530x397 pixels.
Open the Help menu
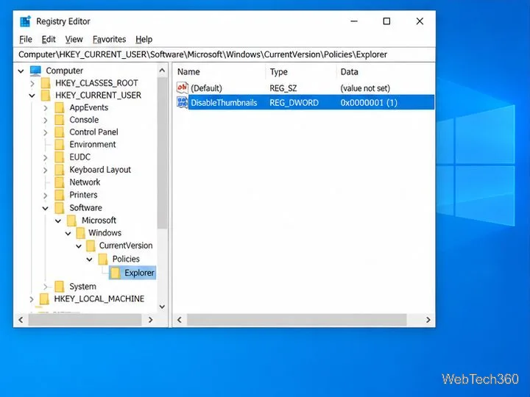[x=144, y=40]
